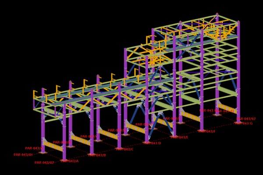Viewport: 263px width, 175px height.
Task: Select the bottom-left PAR-043/02 grid label
Action: coord(44,163)
